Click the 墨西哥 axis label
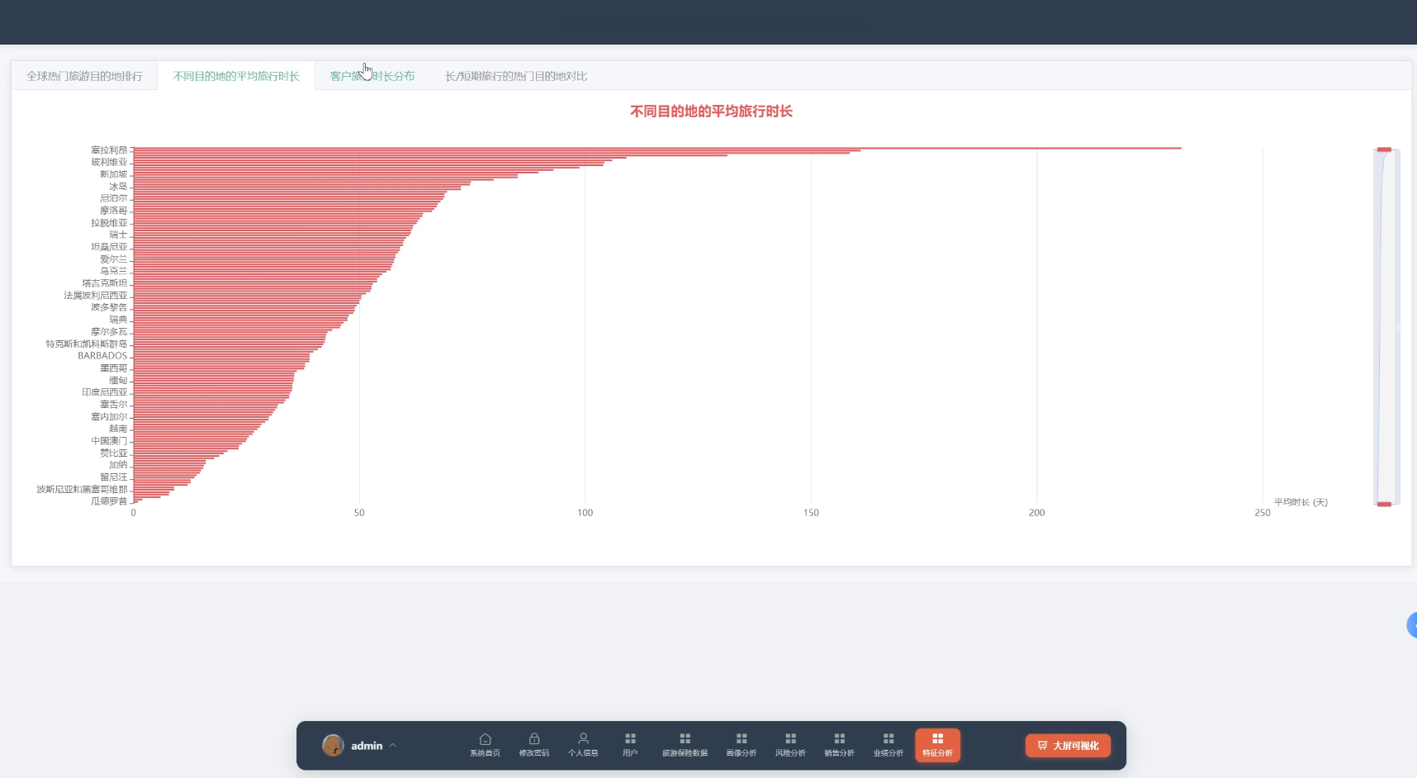This screenshot has width=1417, height=778. point(114,368)
